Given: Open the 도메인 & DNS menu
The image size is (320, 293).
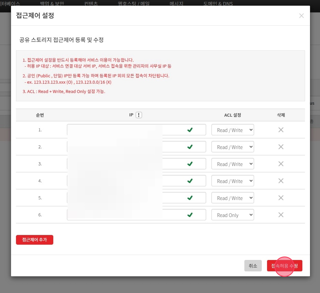Looking at the screenshot, I should (218, 3).
